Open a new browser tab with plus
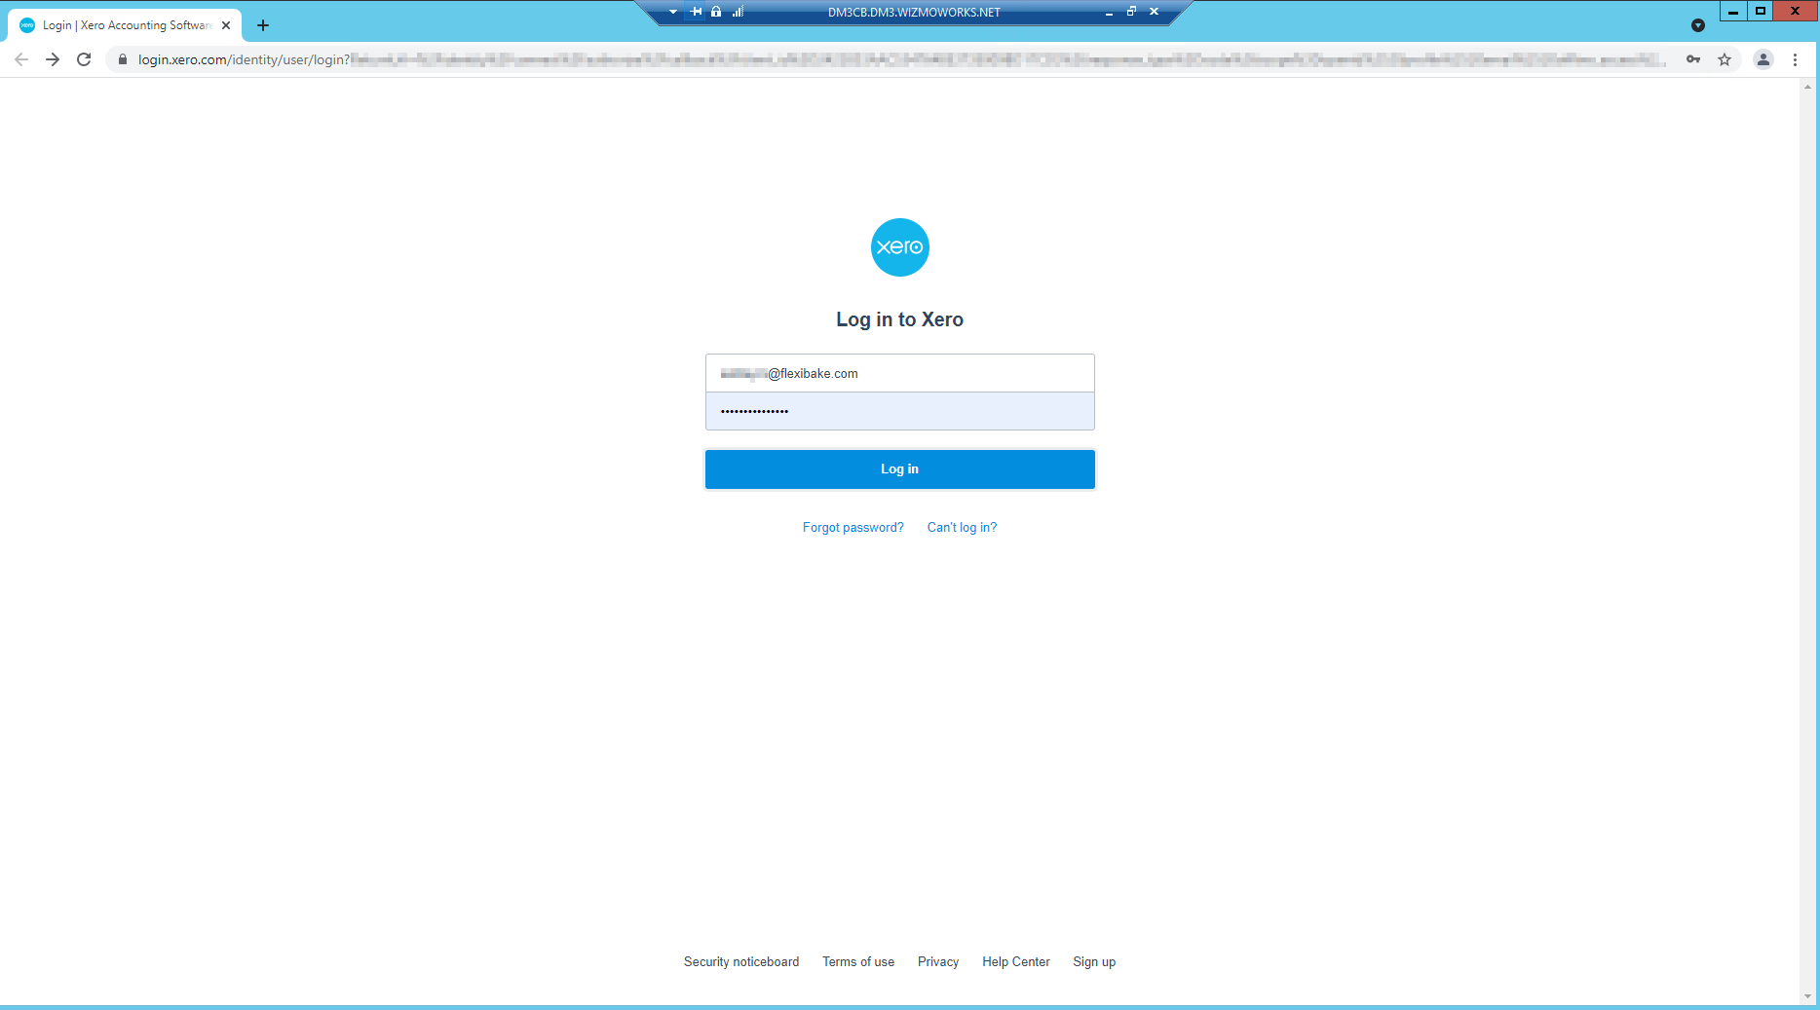Screen dimensions: 1820x1010 tap(263, 25)
